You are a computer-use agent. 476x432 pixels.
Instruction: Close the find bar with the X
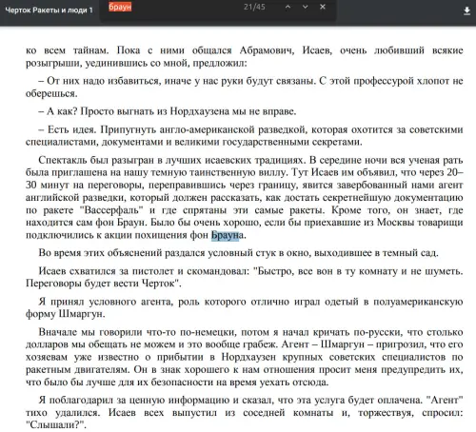pos(323,7)
